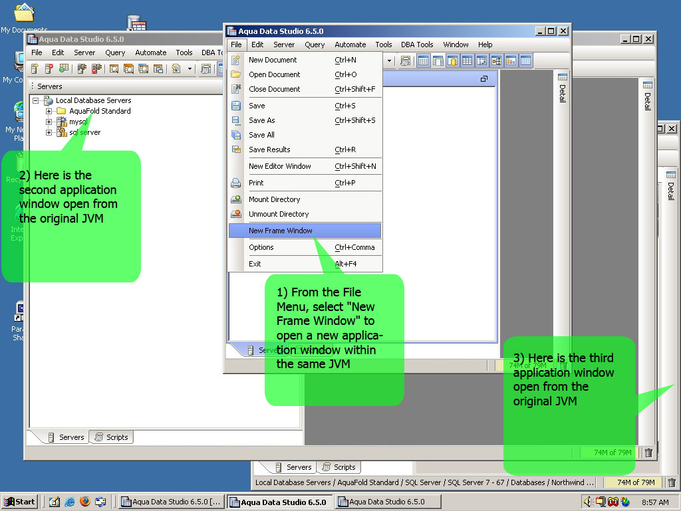Image resolution: width=681 pixels, height=511 pixels.
Task: Expand the sql server node
Action: (49, 133)
